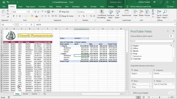
Task: Uncheck the Total Sale field checkbox
Action: (x=131, y=59)
